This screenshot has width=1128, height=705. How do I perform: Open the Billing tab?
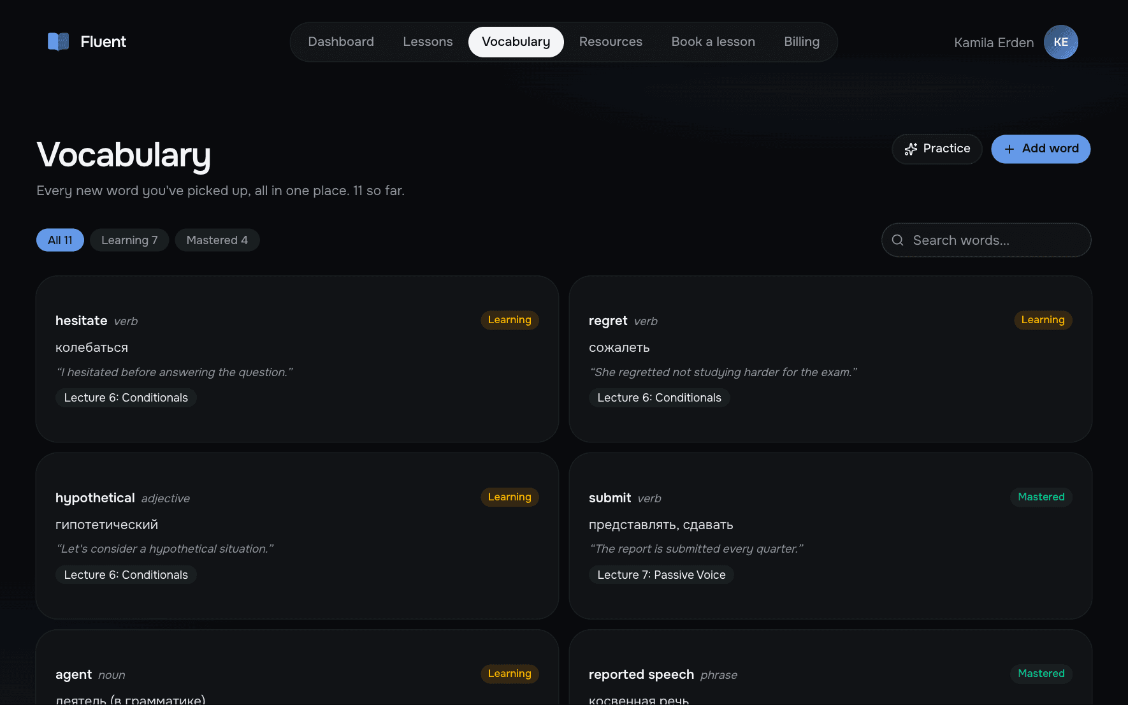pos(802,42)
